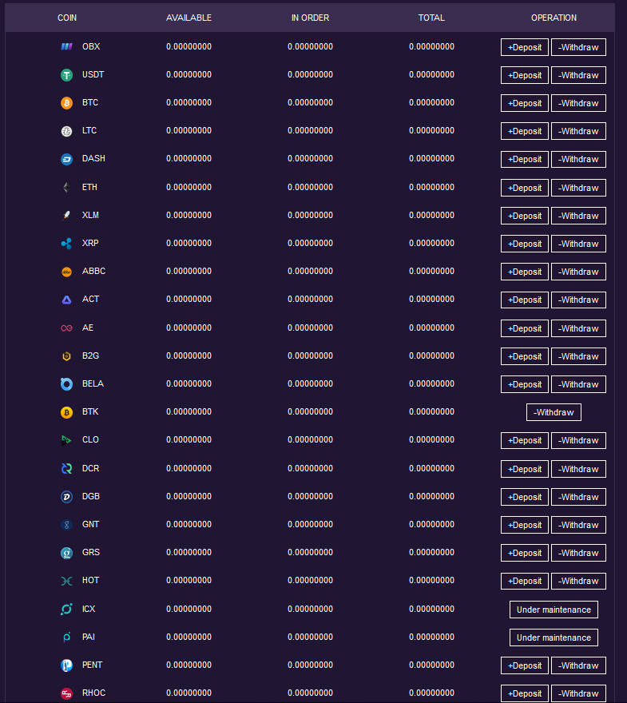Click XRP in order amount
Screen dimensions: 627x703
coord(310,244)
